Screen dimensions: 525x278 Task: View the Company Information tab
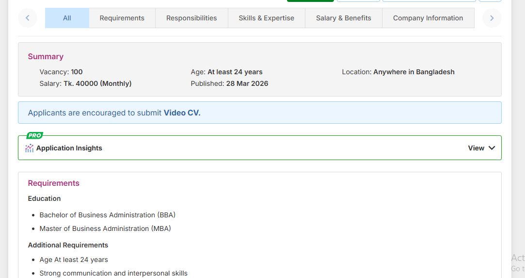point(428,18)
